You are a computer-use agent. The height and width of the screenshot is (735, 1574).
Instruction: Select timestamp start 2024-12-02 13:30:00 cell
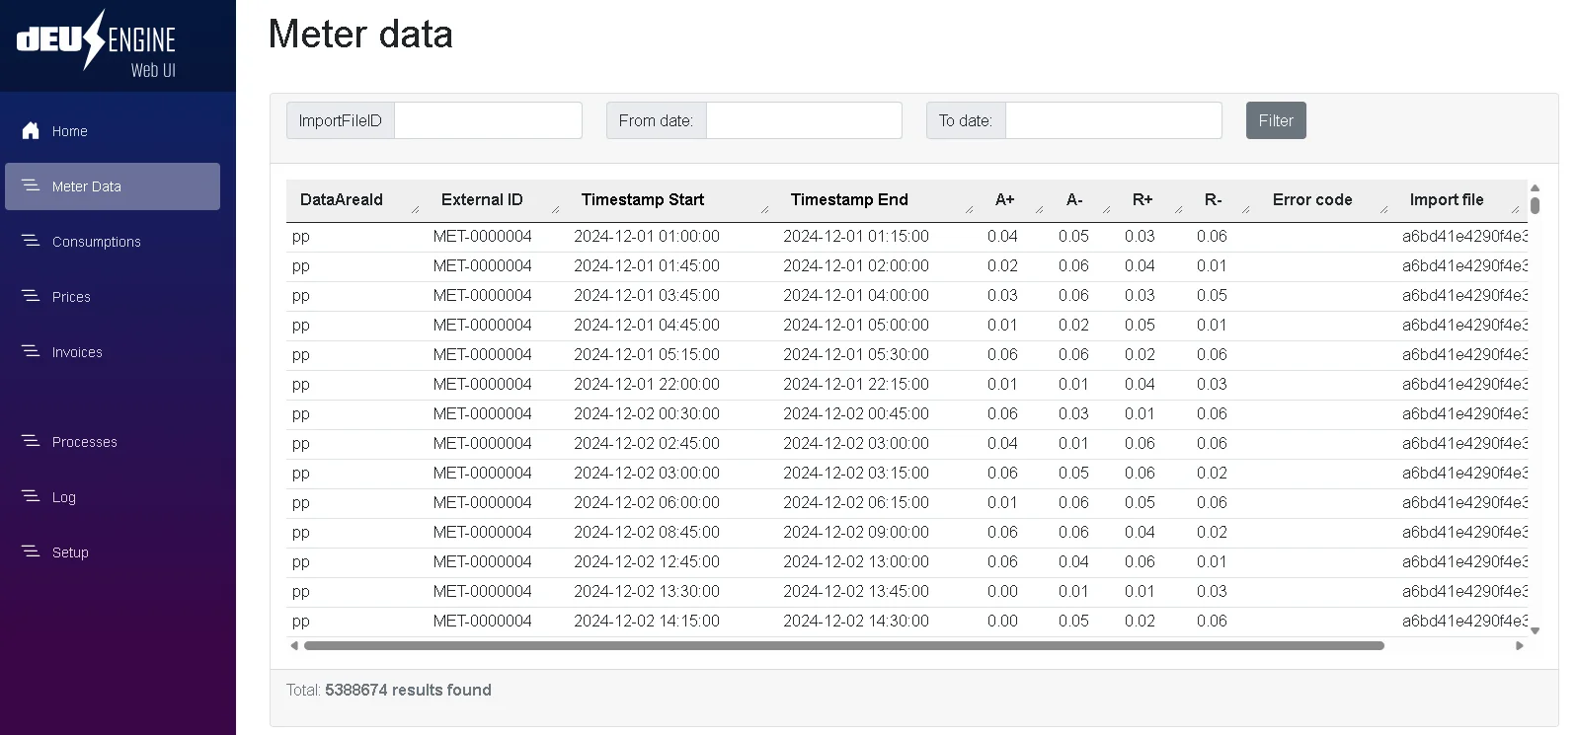tap(647, 592)
